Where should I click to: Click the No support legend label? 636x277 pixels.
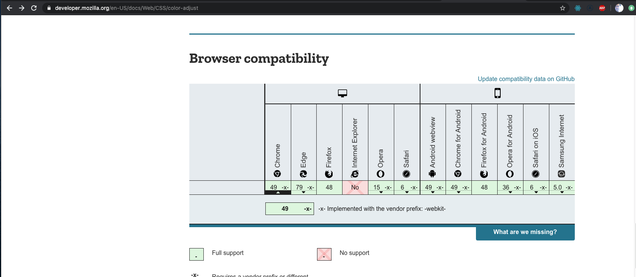[x=354, y=253]
